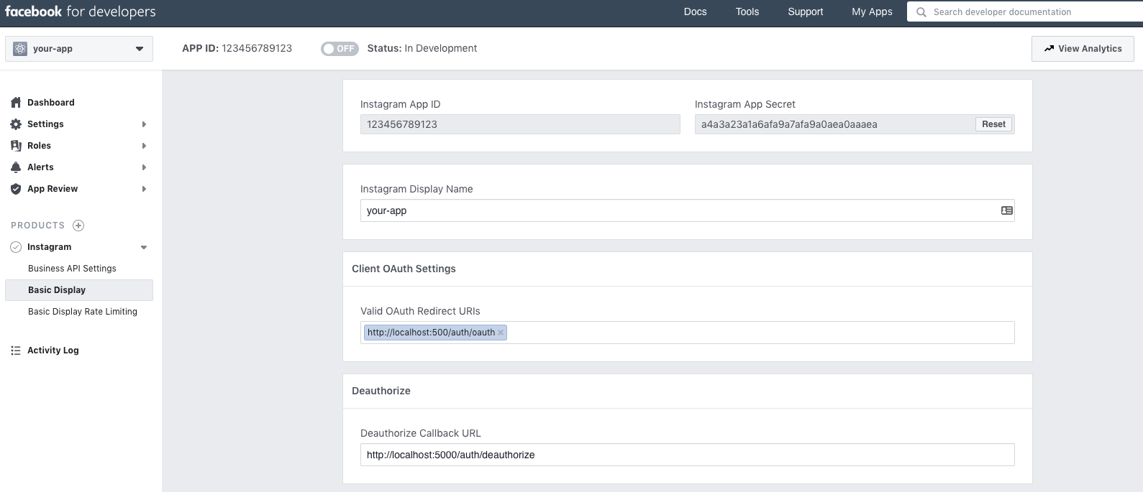Click the App Review shield icon
This screenshot has width=1143, height=492.
coord(16,189)
